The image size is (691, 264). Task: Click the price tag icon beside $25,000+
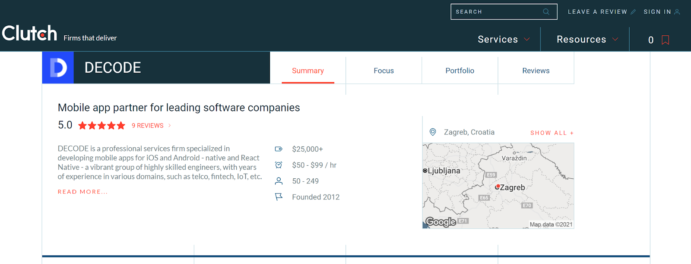279,149
